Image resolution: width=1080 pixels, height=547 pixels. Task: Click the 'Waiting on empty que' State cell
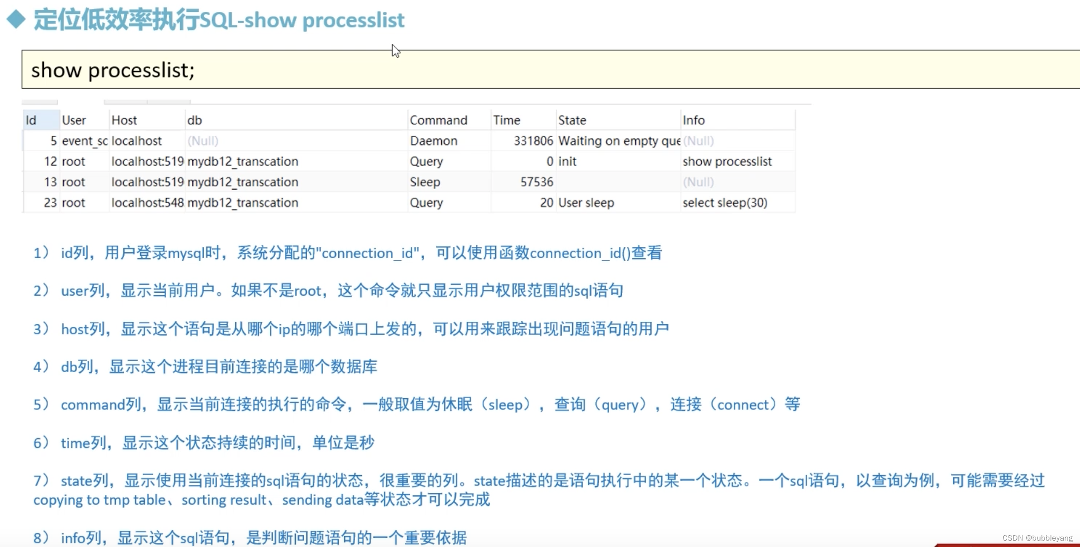[x=619, y=141]
